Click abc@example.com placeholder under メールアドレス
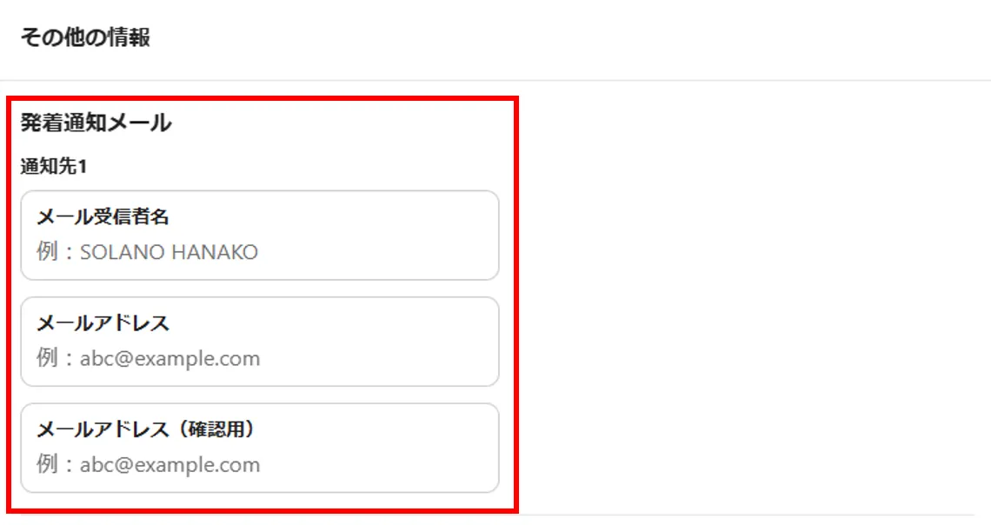 click(170, 359)
